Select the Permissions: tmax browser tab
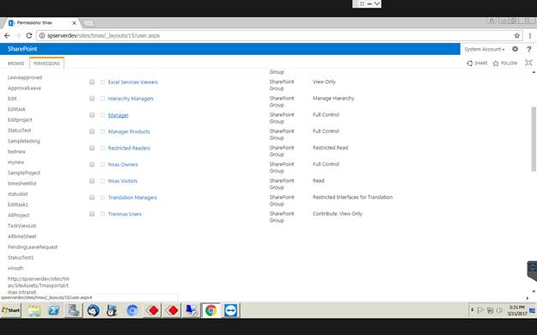Viewport: 537px width, 335px height. click(41, 23)
